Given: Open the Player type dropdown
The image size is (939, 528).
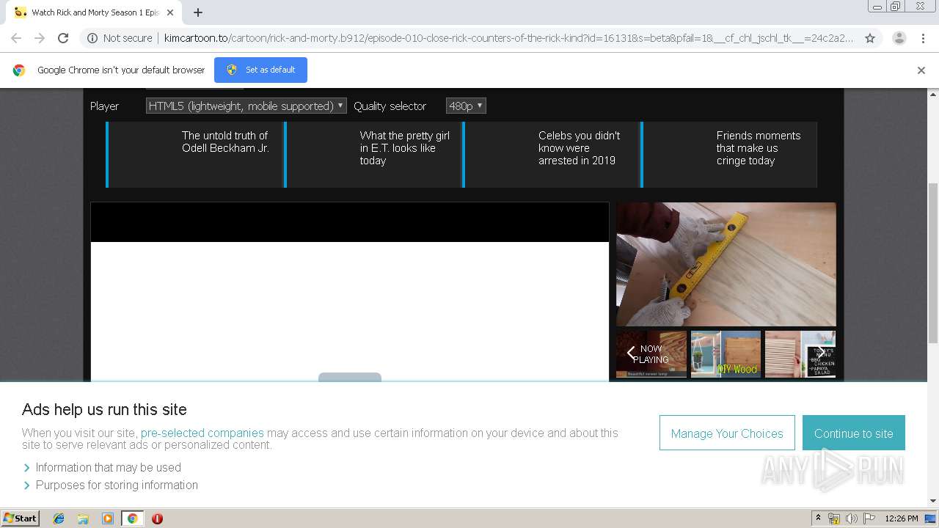Looking at the screenshot, I should tap(246, 106).
